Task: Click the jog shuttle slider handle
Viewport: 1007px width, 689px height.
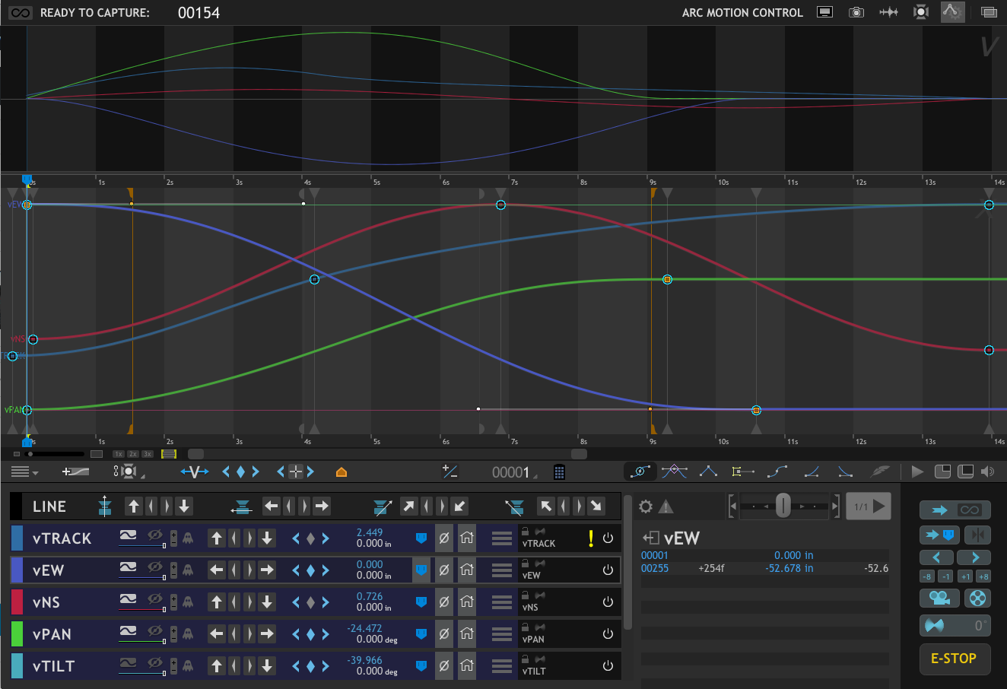Action: click(x=783, y=506)
